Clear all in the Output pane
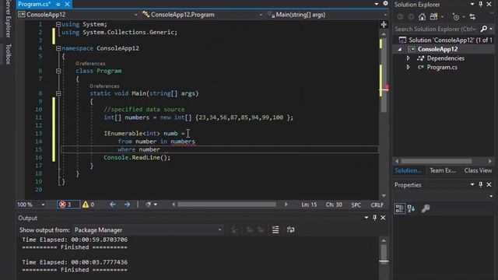 click(275, 229)
